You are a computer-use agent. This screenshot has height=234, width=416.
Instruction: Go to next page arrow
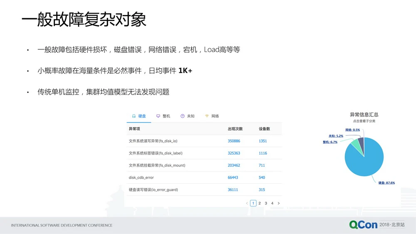(x=279, y=203)
